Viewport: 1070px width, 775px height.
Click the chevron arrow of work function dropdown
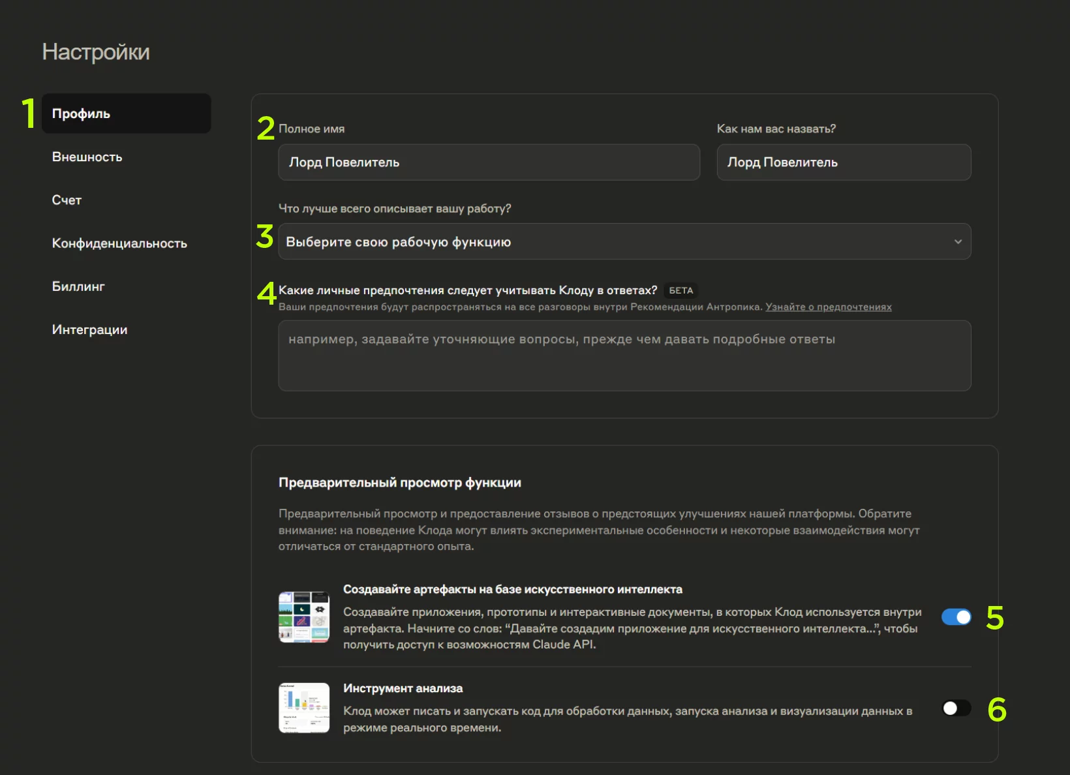tap(958, 242)
